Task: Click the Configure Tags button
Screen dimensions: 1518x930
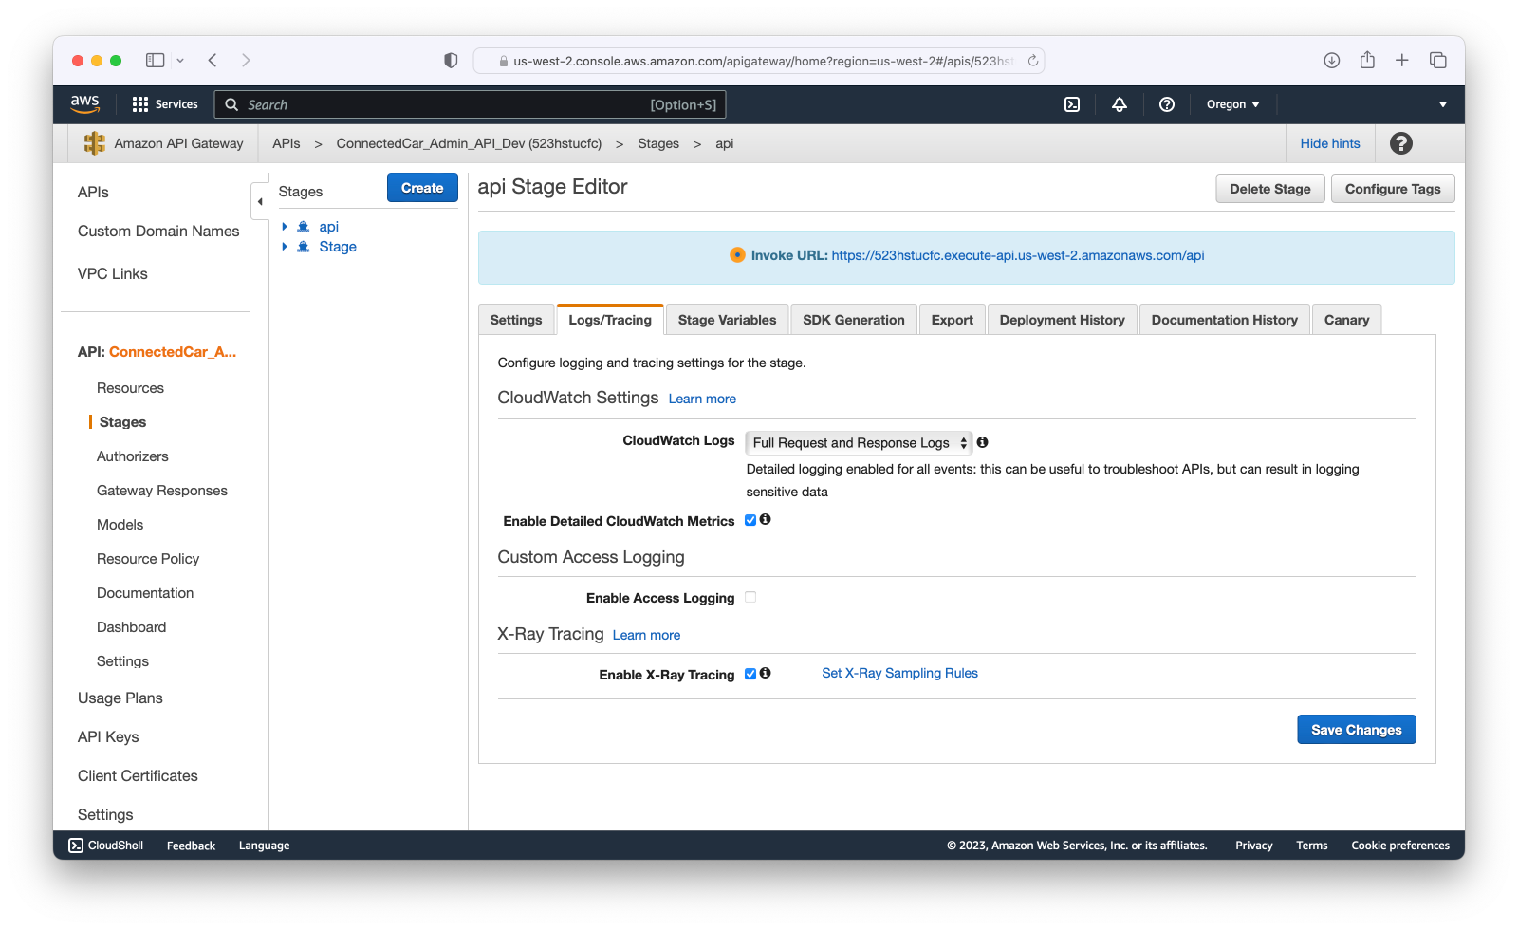Action: click(1393, 189)
